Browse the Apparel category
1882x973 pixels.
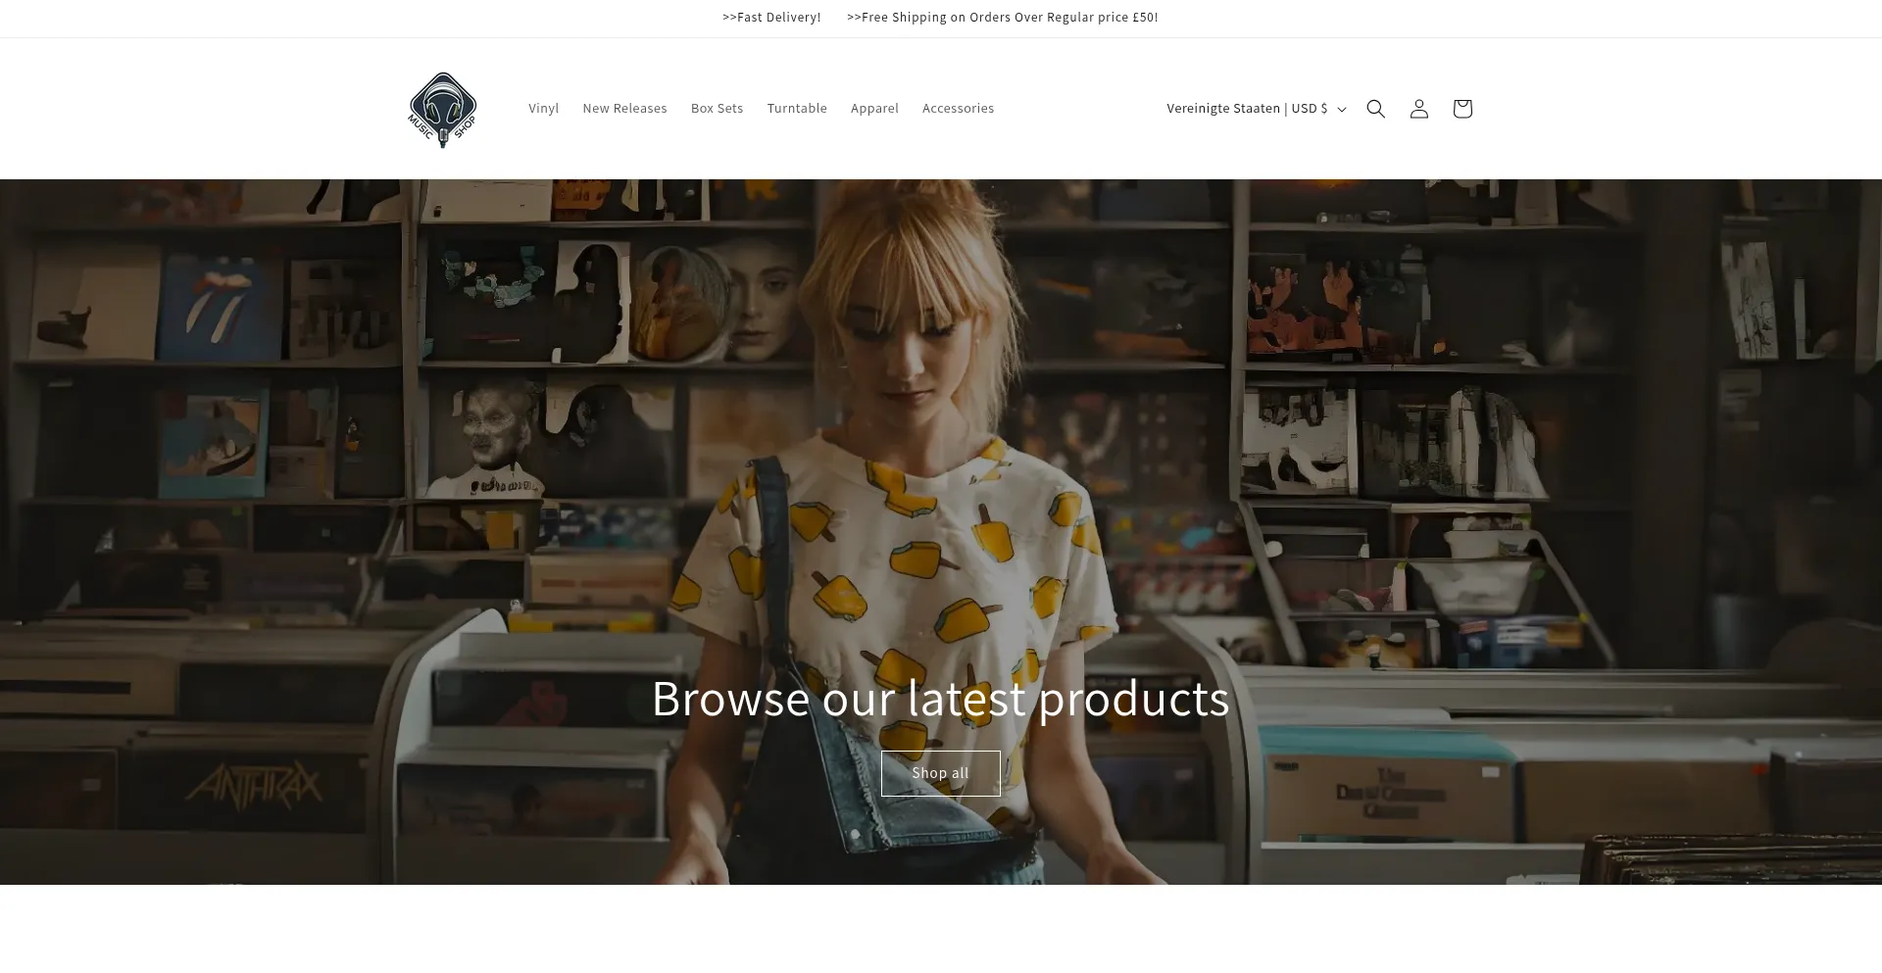(874, 109)
